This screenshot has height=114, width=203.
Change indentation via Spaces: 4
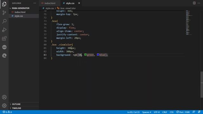[x=147, y=112]
